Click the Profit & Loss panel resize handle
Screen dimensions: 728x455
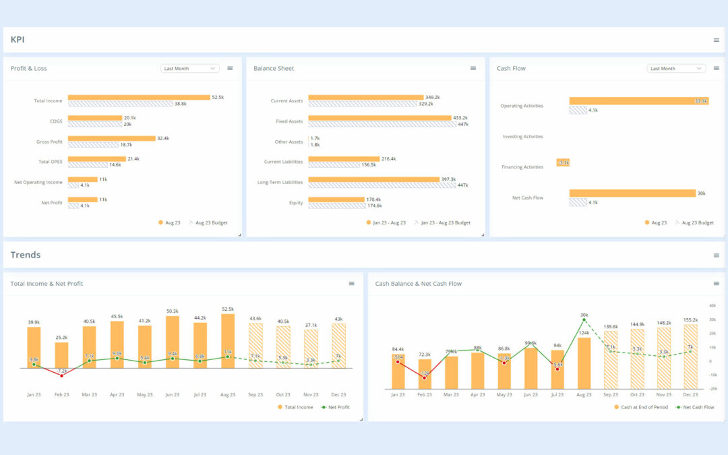click(239, 235)
